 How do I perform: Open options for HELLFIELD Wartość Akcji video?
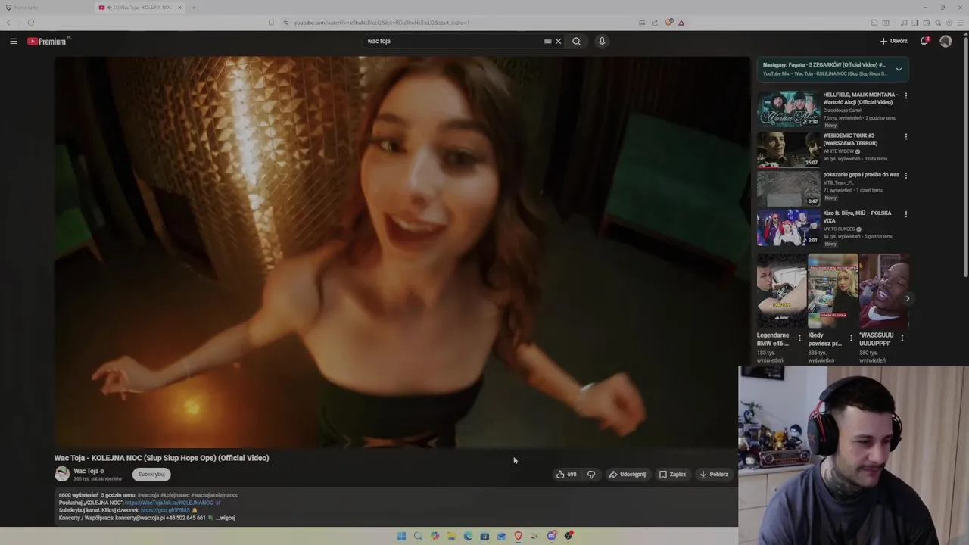(x=905, y=96)
